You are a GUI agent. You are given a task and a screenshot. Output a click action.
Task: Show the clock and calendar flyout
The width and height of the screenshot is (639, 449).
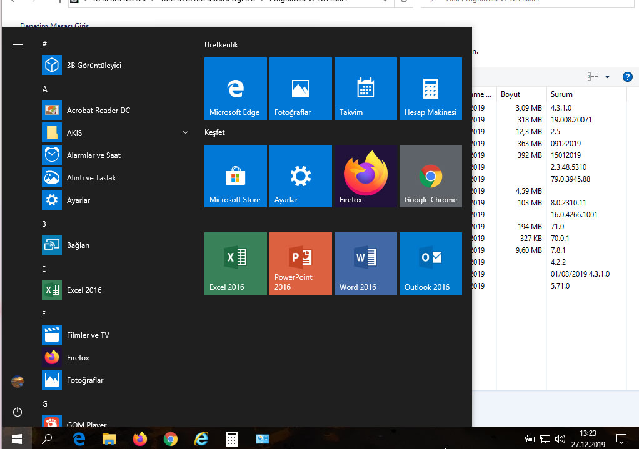point(588,438)
